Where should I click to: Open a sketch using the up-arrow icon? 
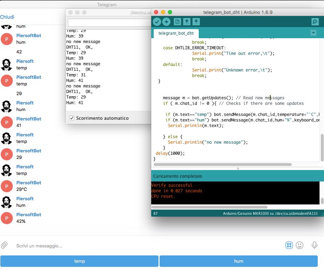coord(187,22)
